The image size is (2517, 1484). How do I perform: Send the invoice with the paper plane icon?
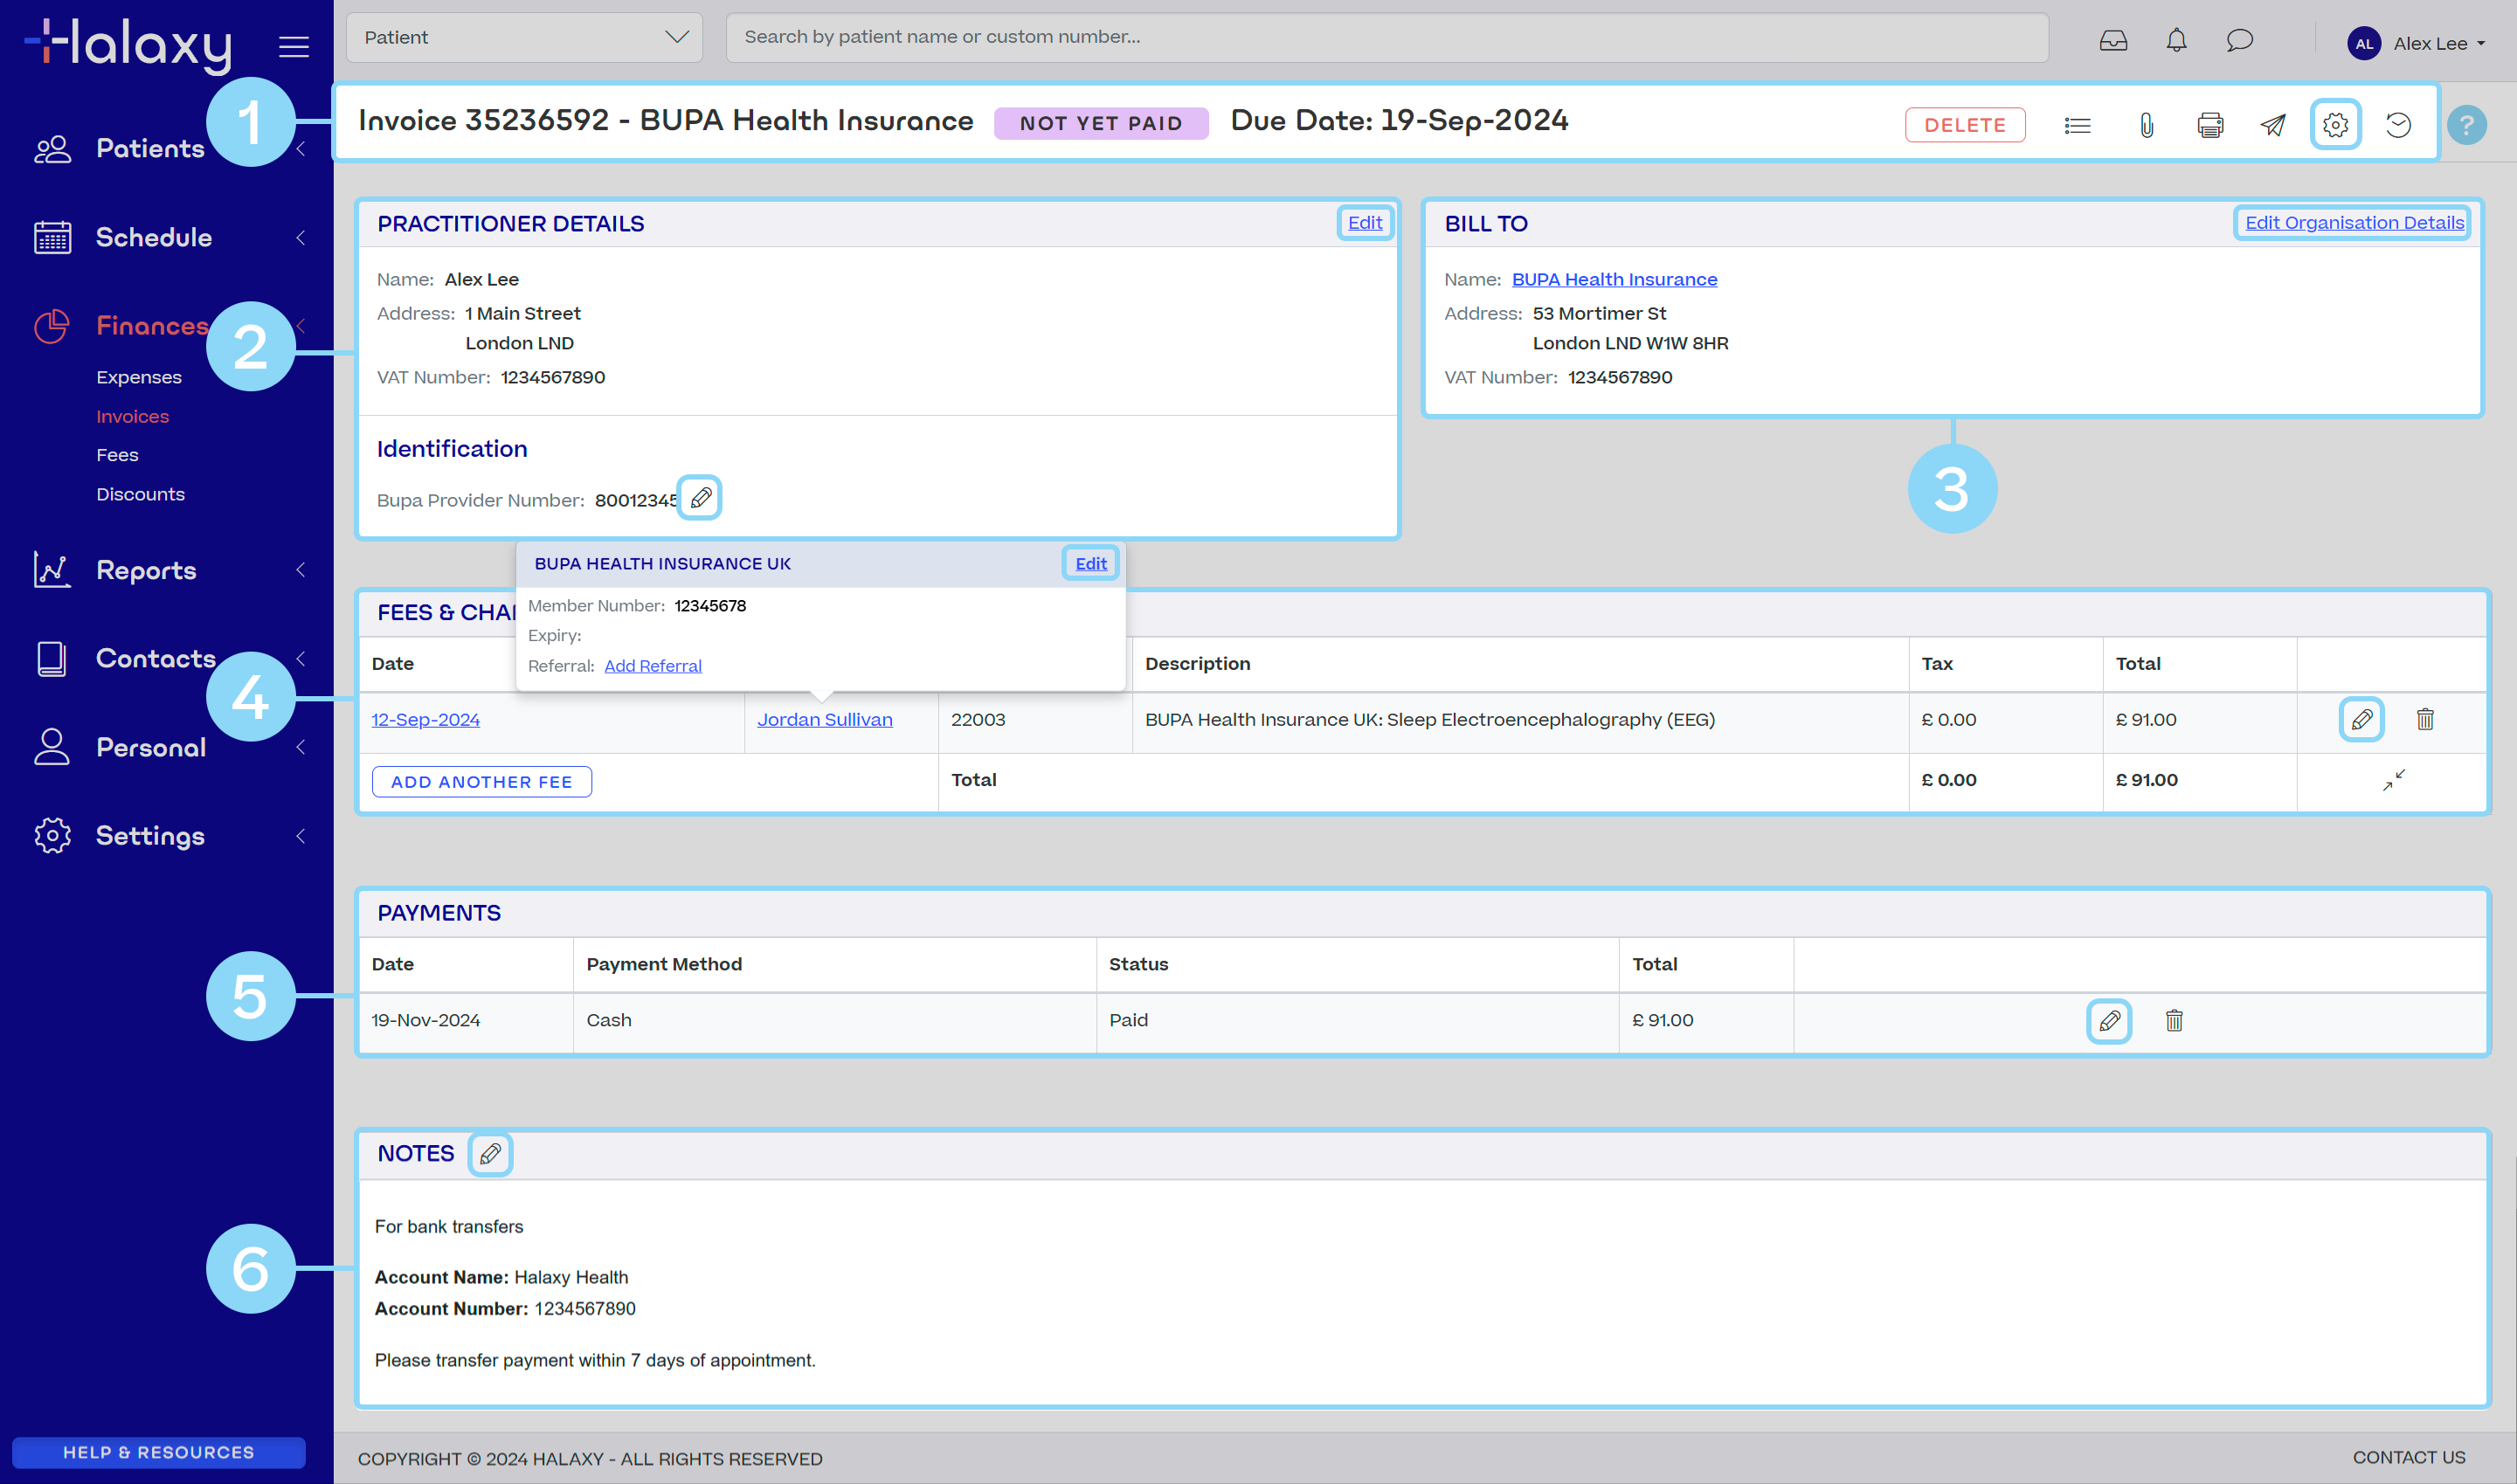tap(2273, 125)
